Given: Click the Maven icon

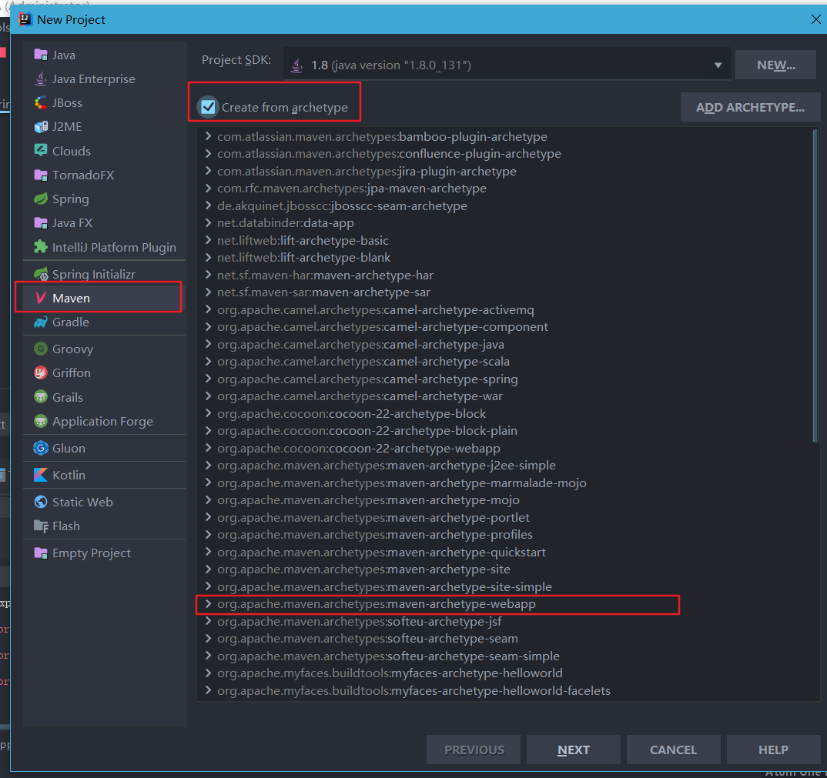Looking at the screenshot, I should (41, 298).
